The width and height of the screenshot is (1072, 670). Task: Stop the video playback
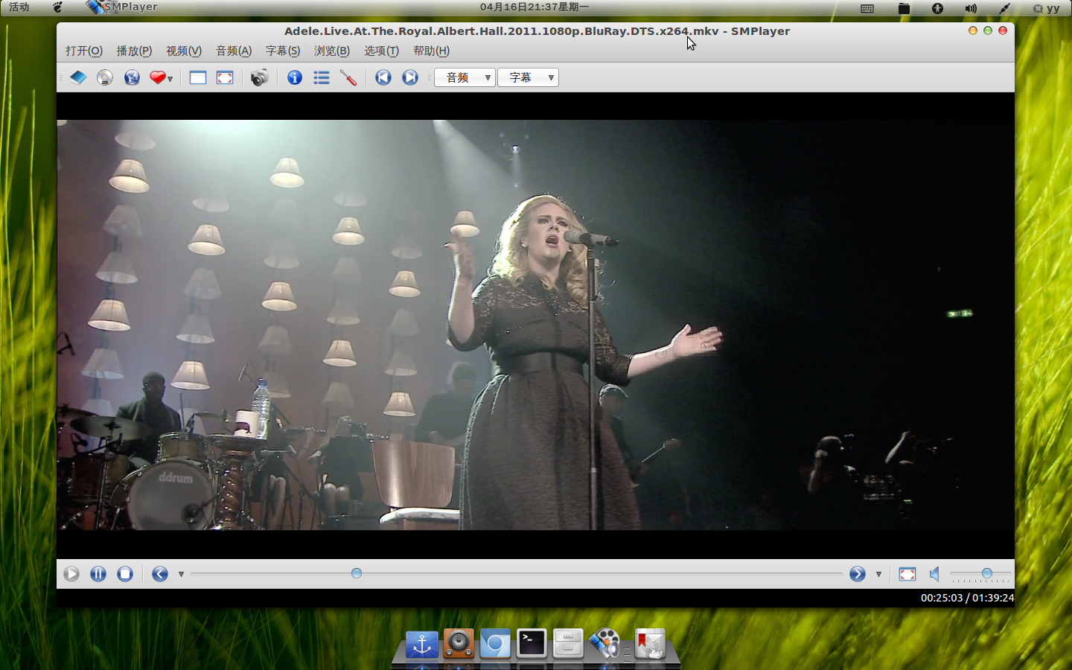(125, 574)
